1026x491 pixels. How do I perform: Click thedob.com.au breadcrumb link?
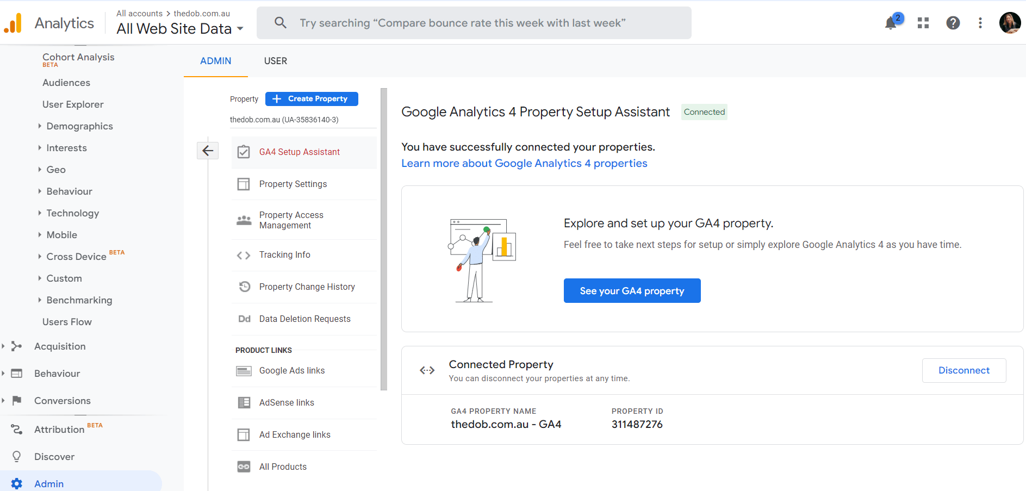(202, 13)
